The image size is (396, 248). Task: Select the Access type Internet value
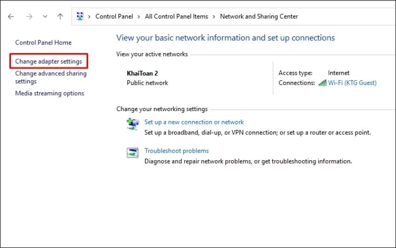click(x=339, y=73)
